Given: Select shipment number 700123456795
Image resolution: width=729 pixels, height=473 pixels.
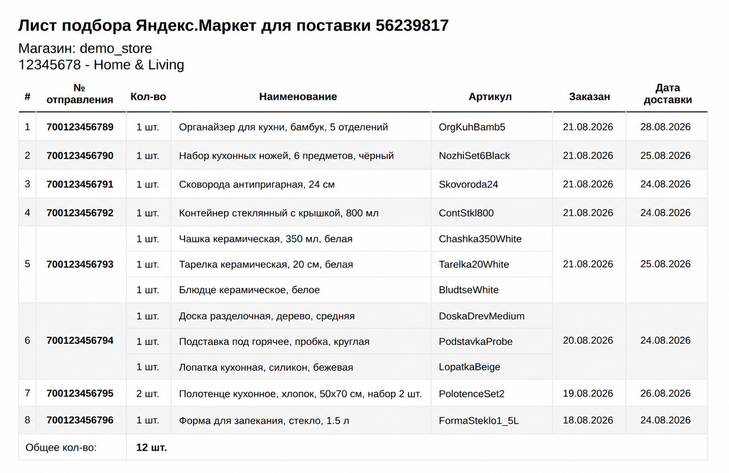Looking at the screenshot, I should tap(80, 393).
